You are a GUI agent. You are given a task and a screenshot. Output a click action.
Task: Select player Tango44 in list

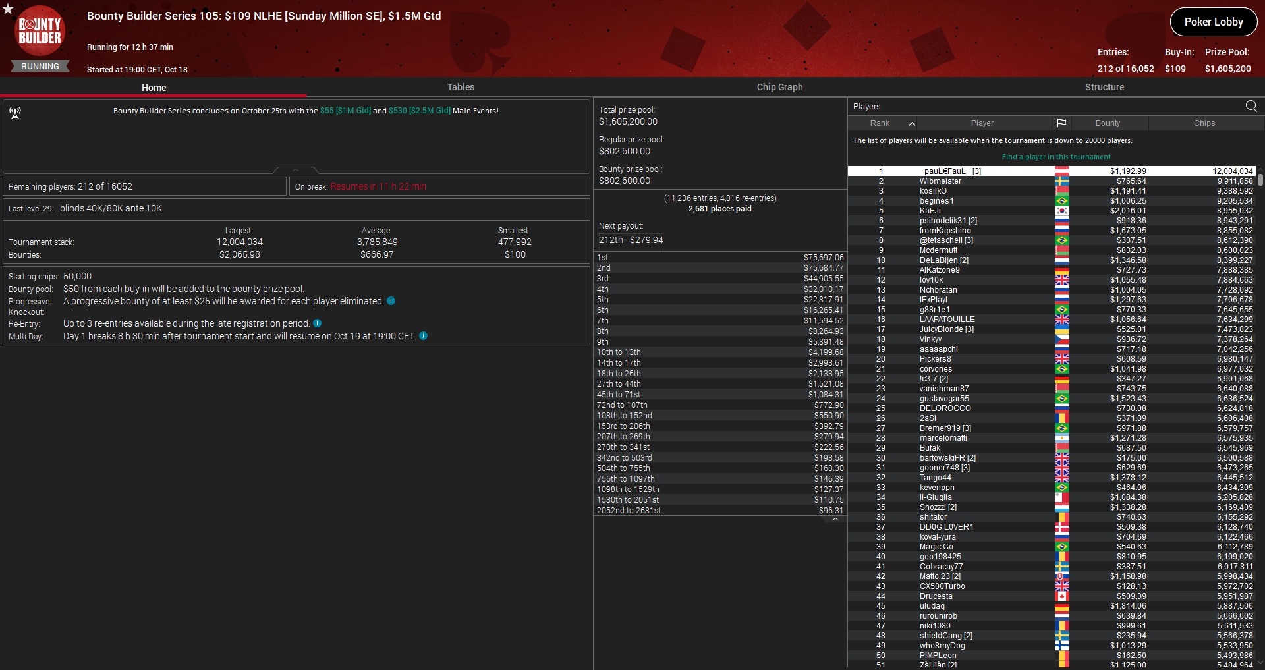coord(1052,478)
